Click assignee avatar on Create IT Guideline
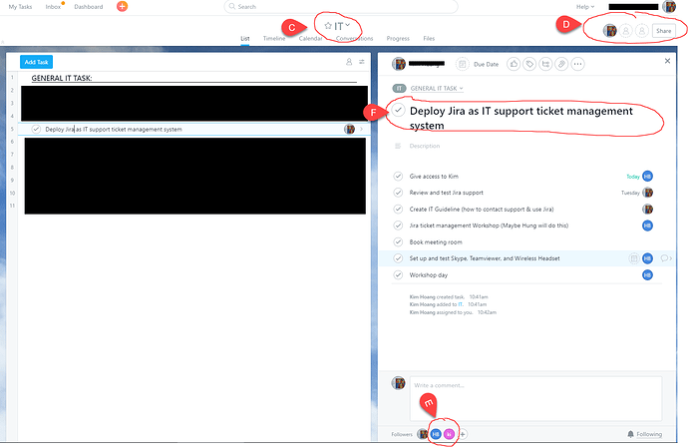Image resolution: width=688 pixels, height=447 pixels. click(x=648, y=209)
